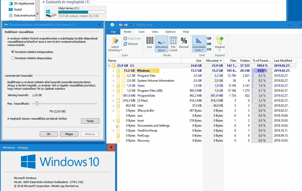Click the 63,6 % bar for Windows
This screenshot has width=302, height=191.
[262, 71]
